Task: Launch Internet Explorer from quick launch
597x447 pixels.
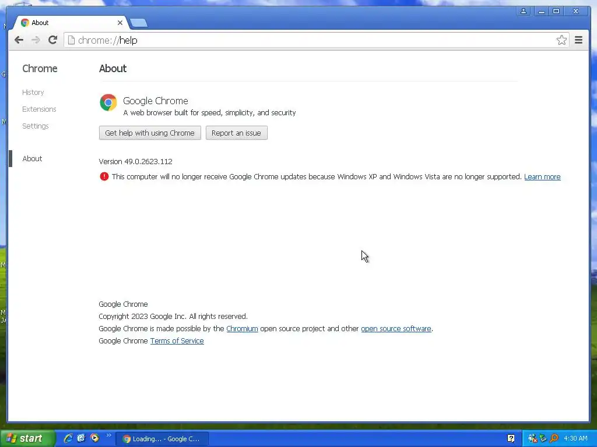Action: (68, 438)
